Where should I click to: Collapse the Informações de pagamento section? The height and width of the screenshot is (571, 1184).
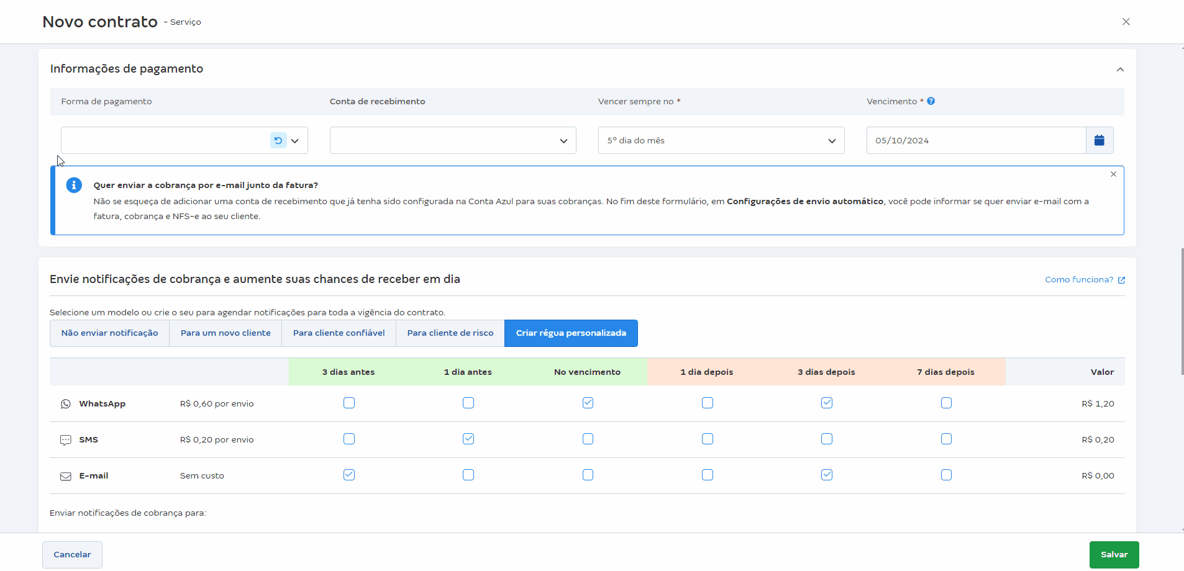(1120, 70)
